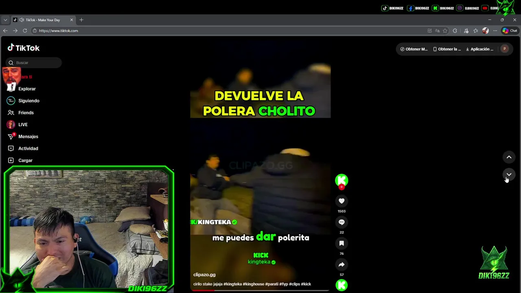Follow creator via red plus badge
This screenshot has width=521, height=293.
[x=341, y=187]
